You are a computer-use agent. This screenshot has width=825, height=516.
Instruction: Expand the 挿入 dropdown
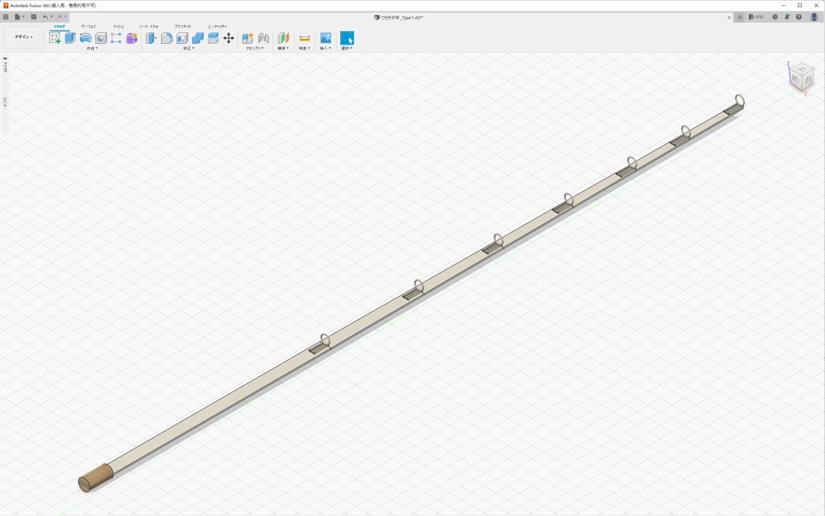click(325, 48)
